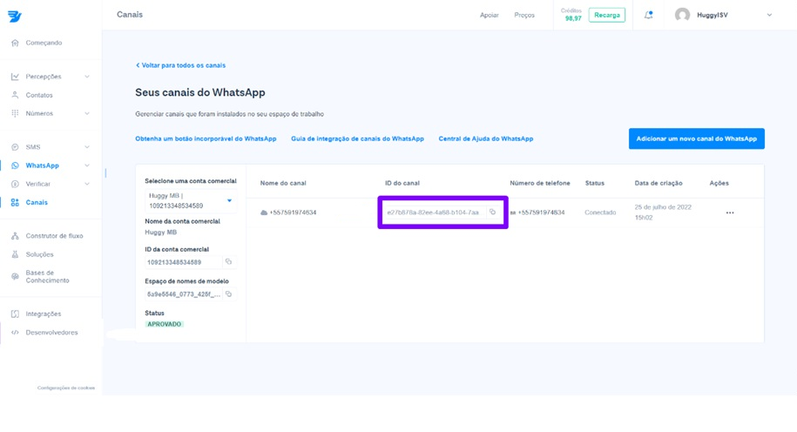Click the Conectado status cell

(600, 213)
